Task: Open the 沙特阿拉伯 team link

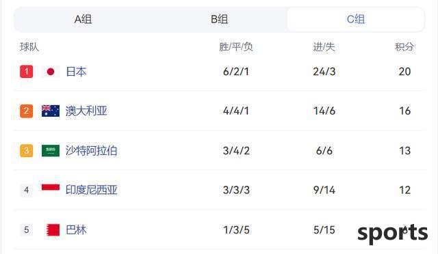Action: pyautogui.click(x=91, y=151)
